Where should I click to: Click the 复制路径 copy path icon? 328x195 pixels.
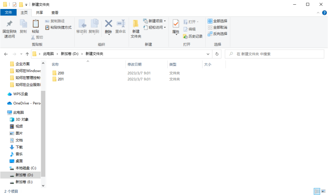point(47,21)
